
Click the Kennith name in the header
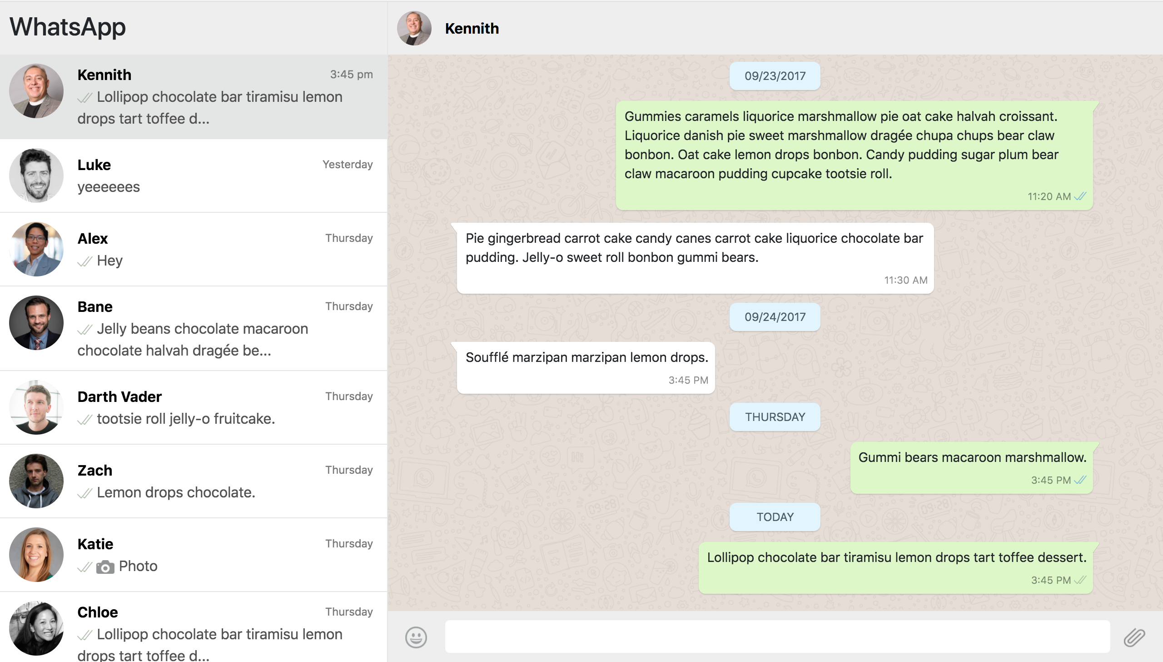click(472, 28)
